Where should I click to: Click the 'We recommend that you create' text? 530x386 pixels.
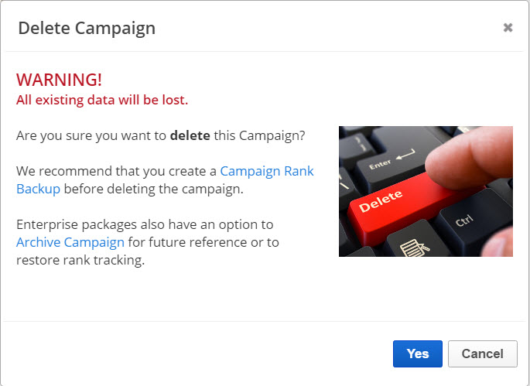point(116,171)
